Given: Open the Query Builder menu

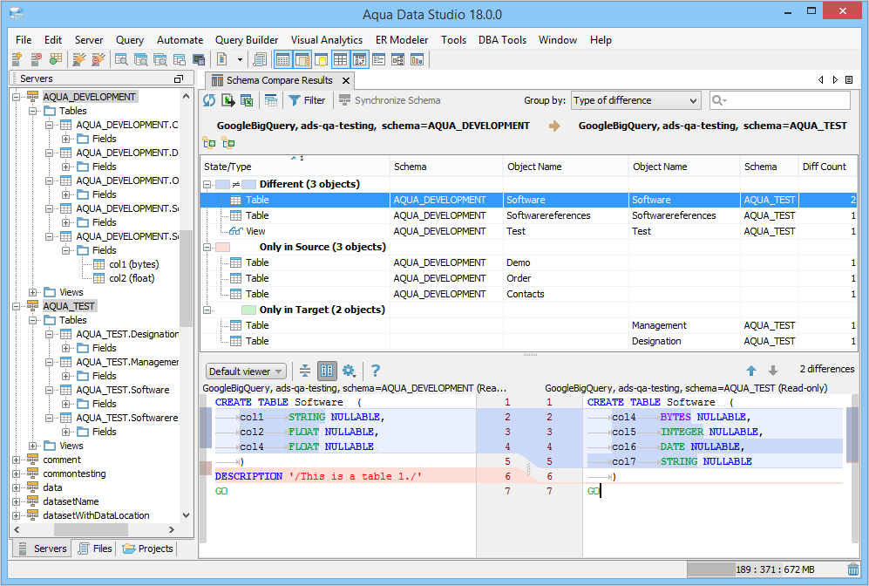Looking at the screenshot, I should pyautogui.click(x=247, y=40).
